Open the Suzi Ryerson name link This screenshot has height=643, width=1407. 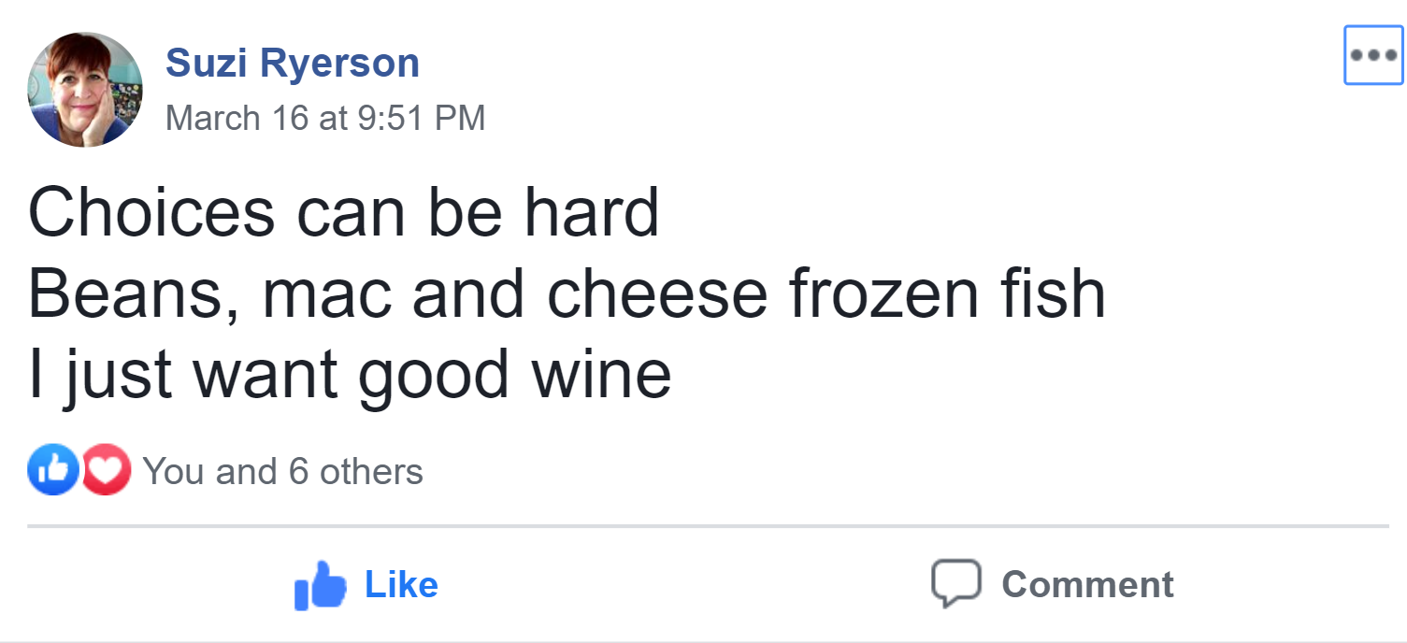tap(293, 64)
